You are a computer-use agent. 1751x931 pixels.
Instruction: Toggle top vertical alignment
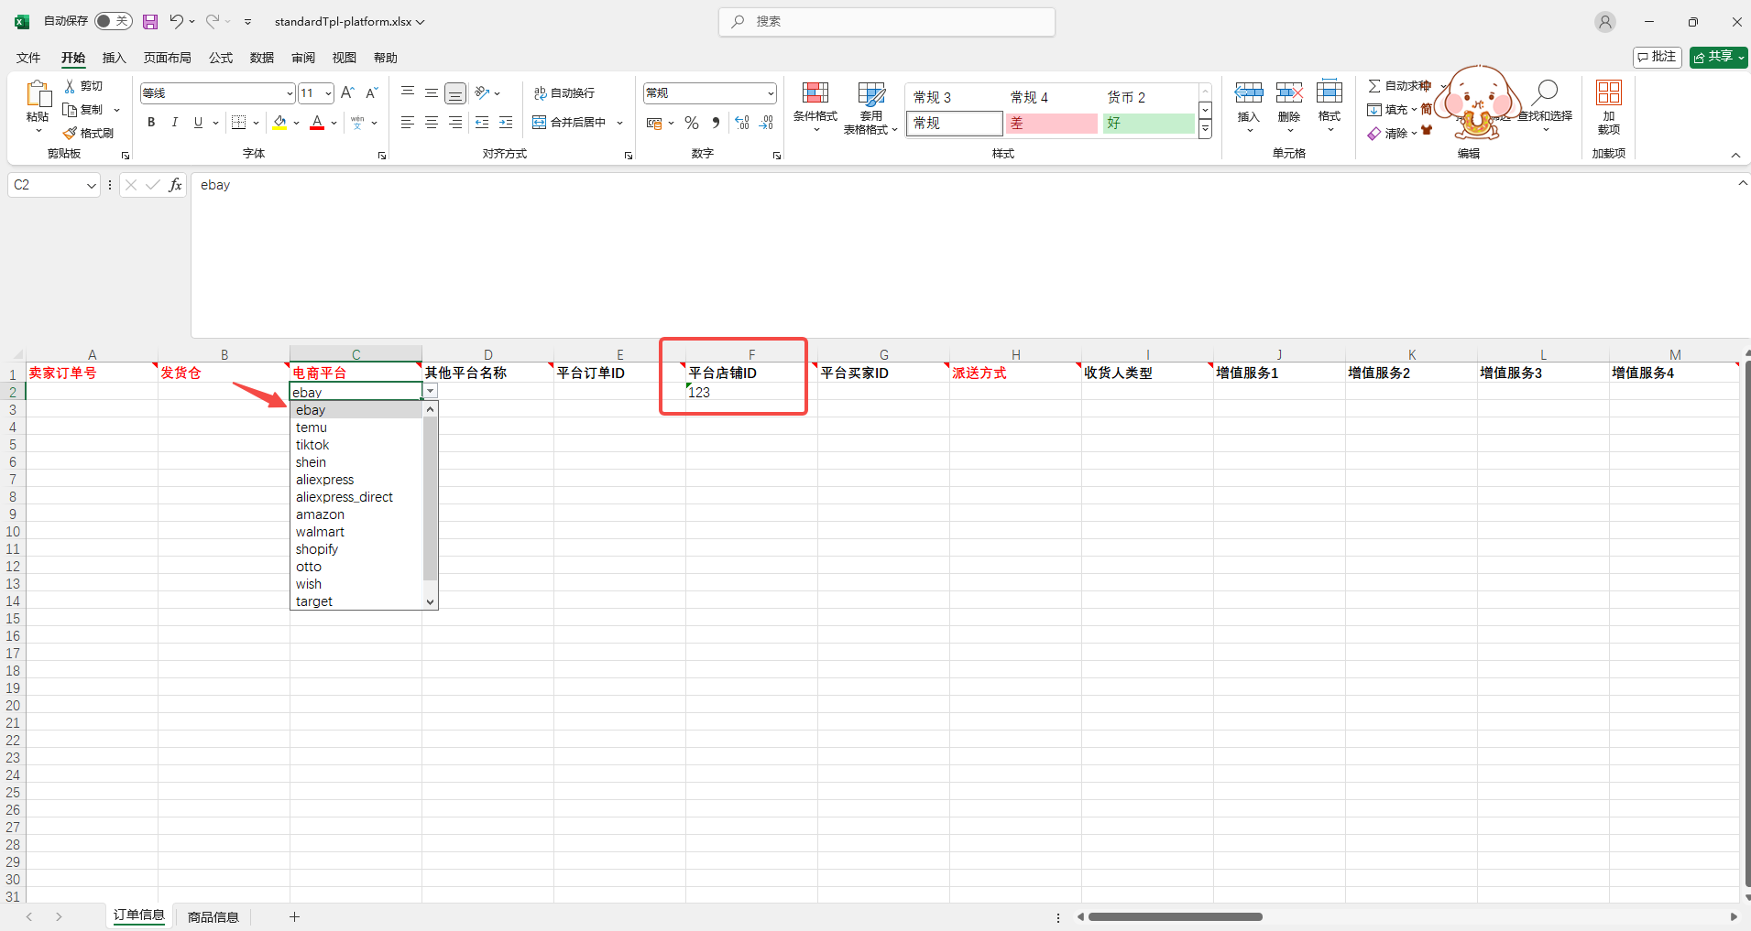point(408,92)
